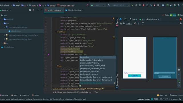Open the Terminal tool window
Viewport: 183px width, 103px height.
tap(4, 95)
